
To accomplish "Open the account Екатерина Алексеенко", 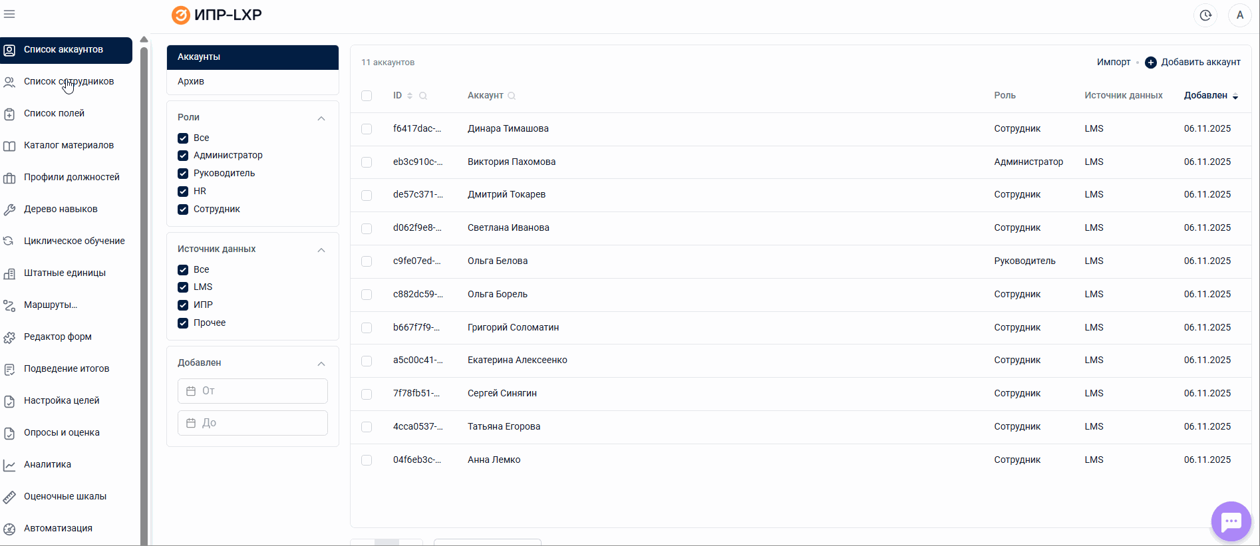I will 518,360.
